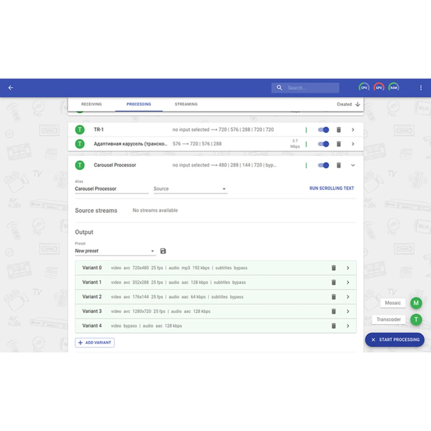The height and width of the screenshot is (431, 431).
Task: Switch to the Receiving tab
Action: coord(91,104)
